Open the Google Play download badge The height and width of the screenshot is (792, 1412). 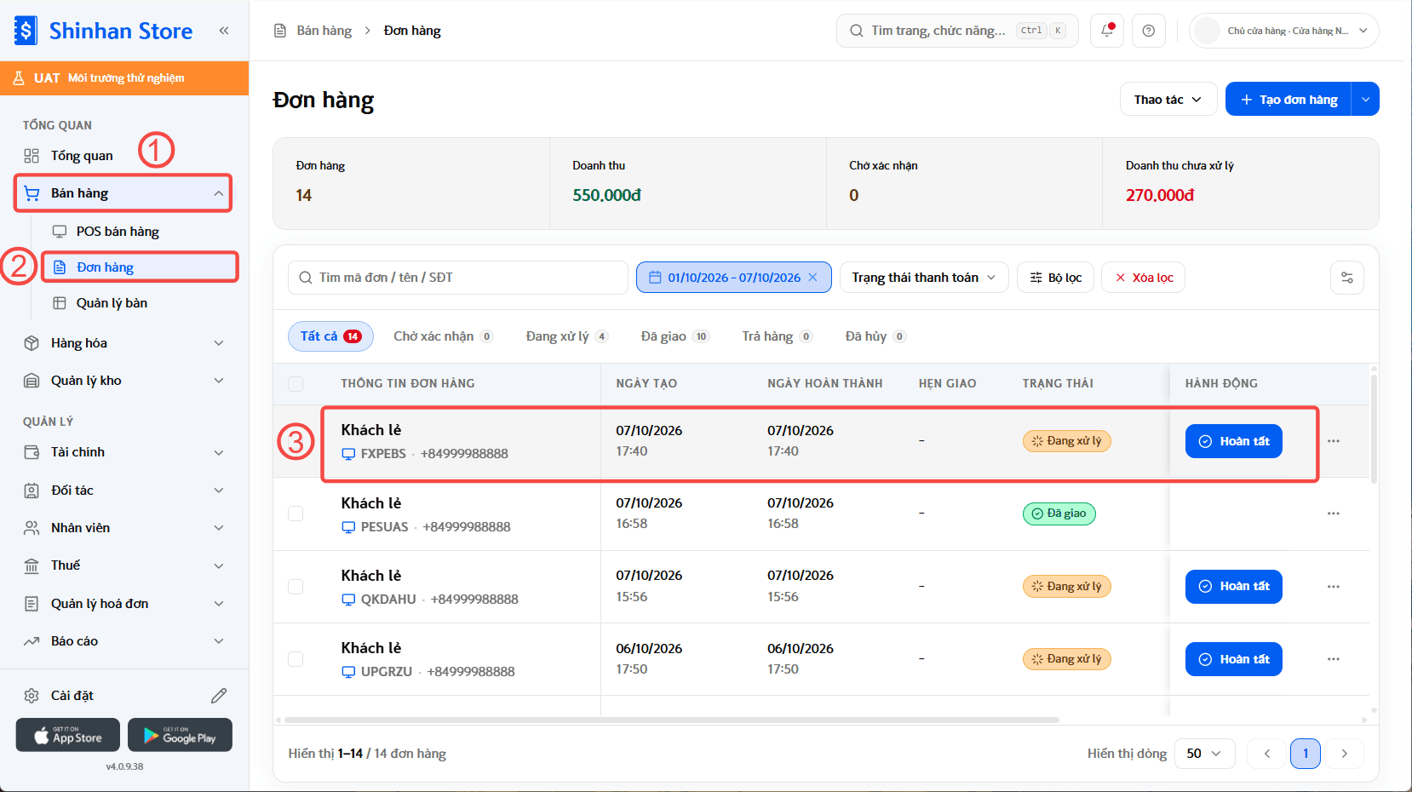tap(180, 735)
